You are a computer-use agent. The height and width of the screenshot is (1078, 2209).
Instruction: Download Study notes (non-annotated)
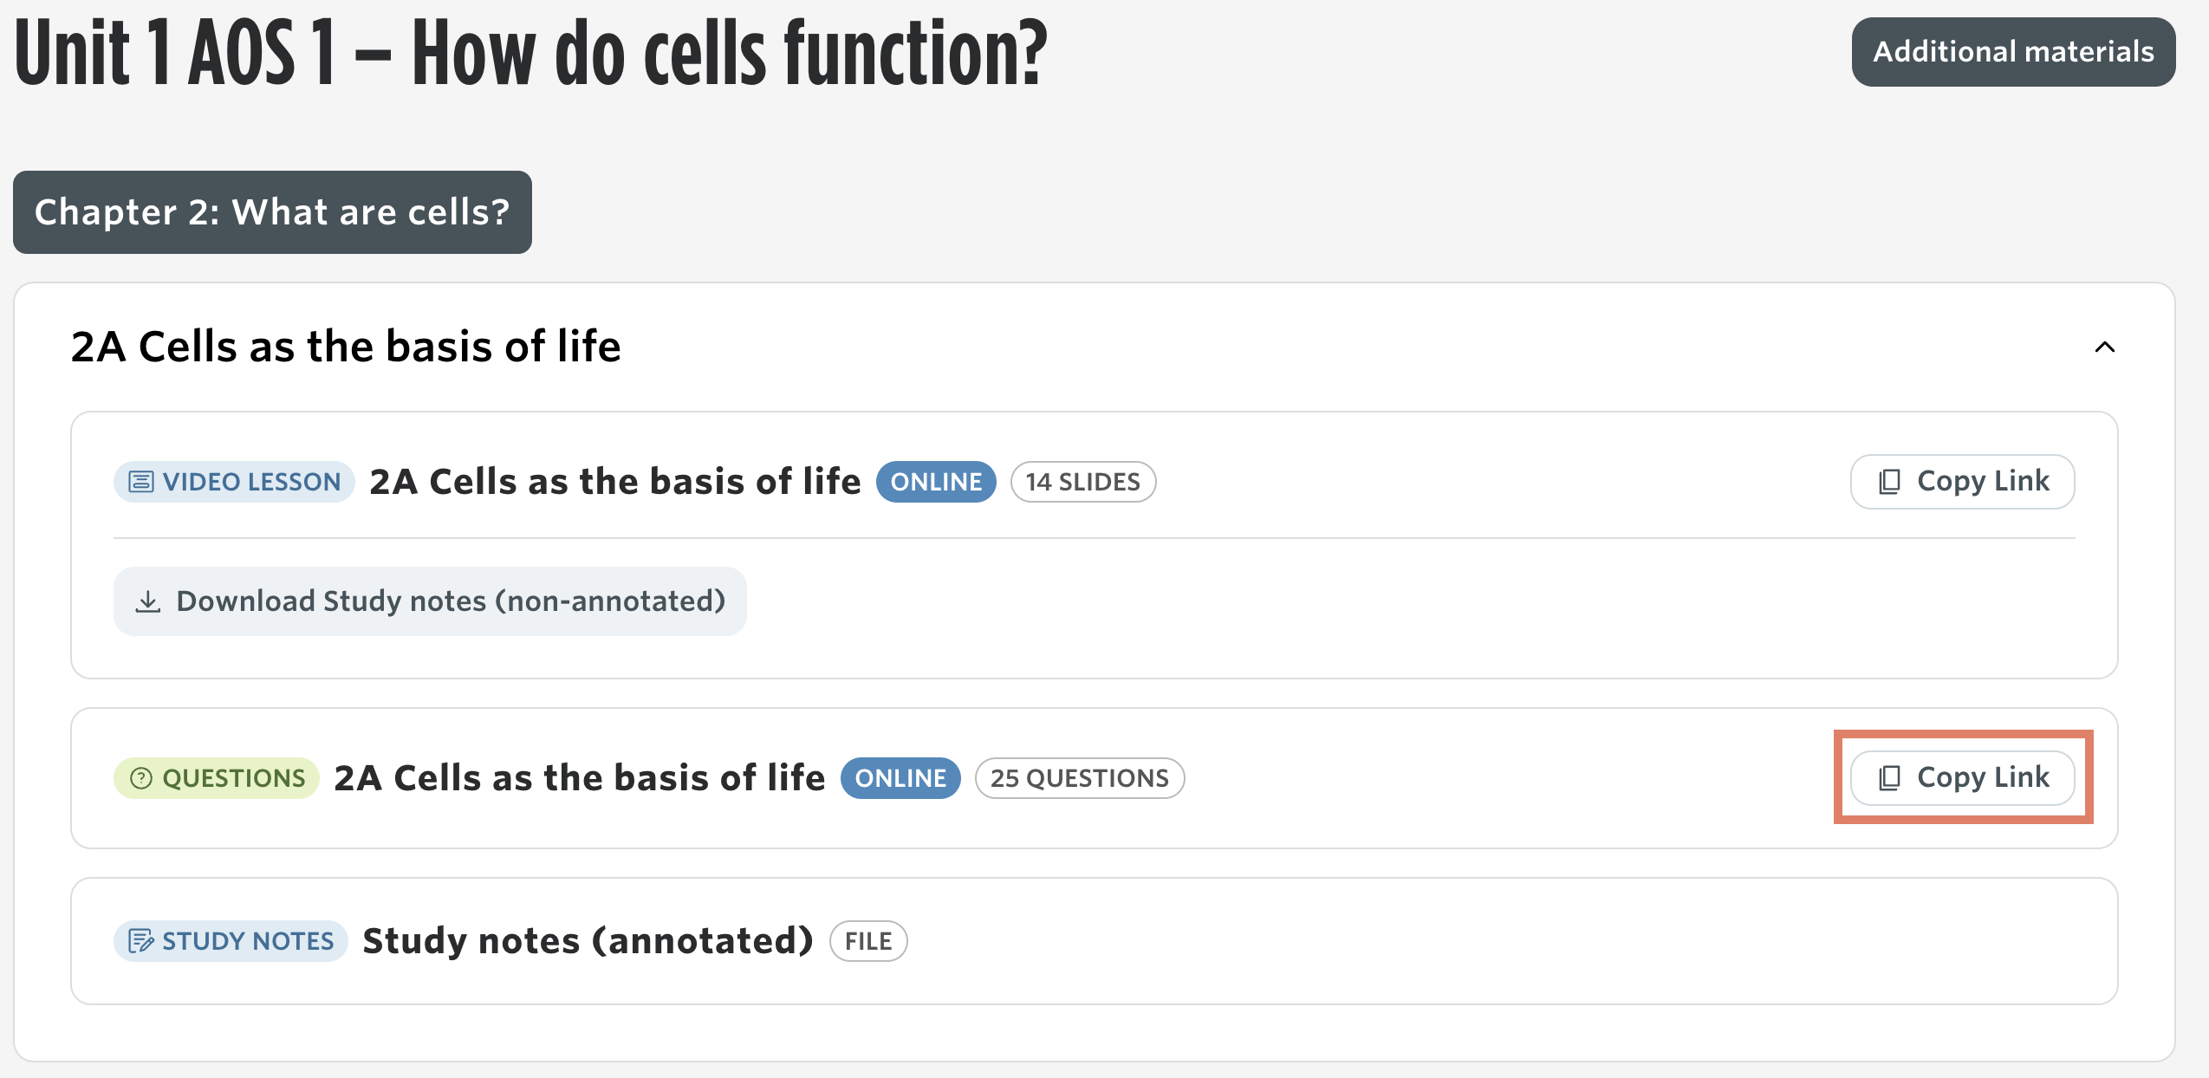pos(430,601)
